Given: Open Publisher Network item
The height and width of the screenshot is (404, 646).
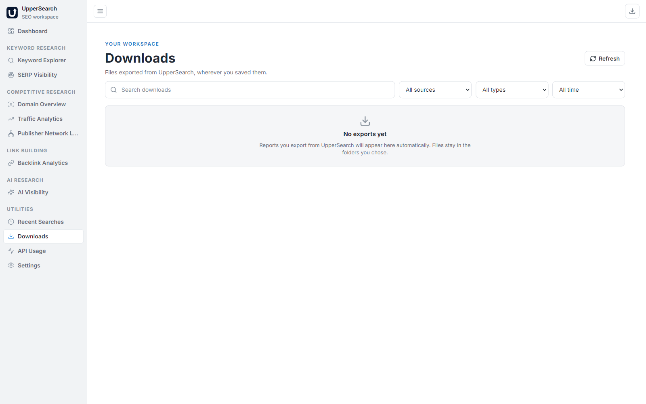Looking at the screenshot, I should pos(44,133).
